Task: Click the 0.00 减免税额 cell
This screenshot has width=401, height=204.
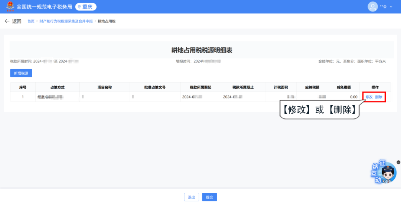Action: tap(344, 97)
